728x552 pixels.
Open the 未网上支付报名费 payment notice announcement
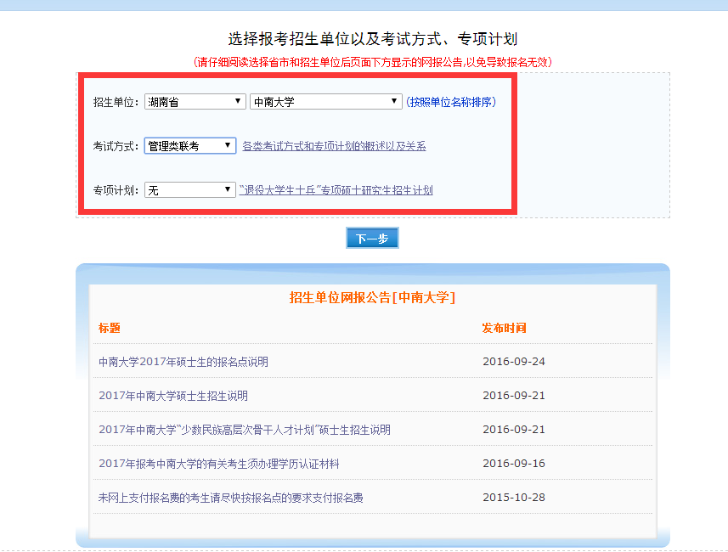pyautogui.click(x=231, y=498)
